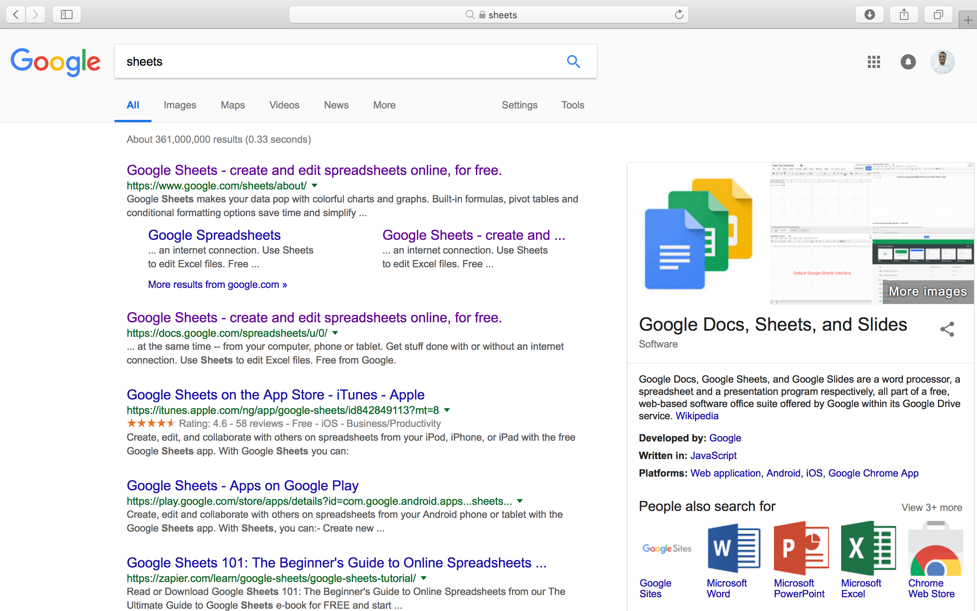The image size is (977, 611).
Task: Open the More search categories menu
Action: coord(384,105)
